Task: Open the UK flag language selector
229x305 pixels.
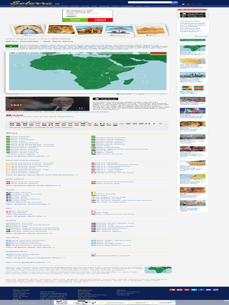Action: tap(57, 4)
